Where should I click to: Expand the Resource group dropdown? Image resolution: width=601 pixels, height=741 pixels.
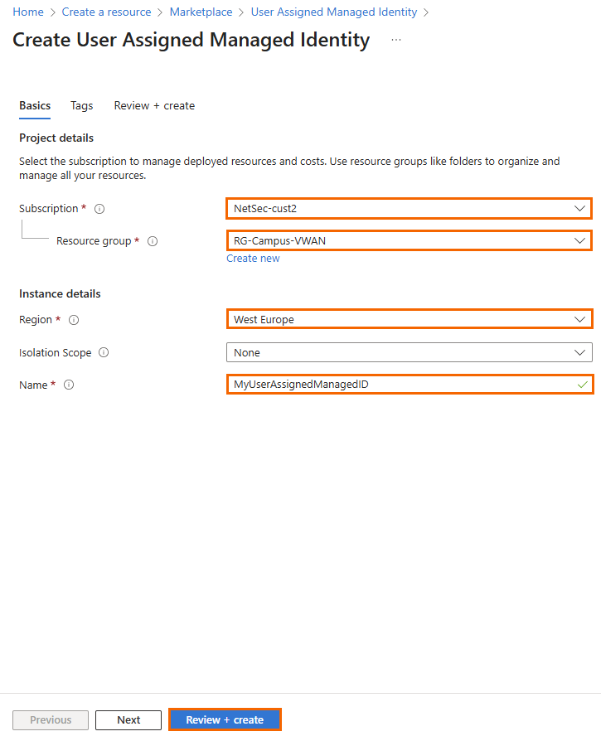[580, 240]
